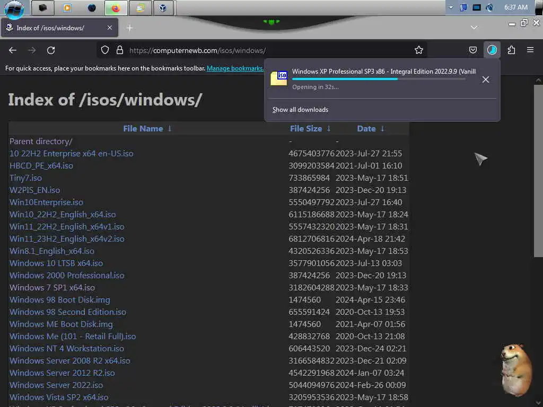543x407 pixels.
Task: Reload the current page
Action: (x=51, y=50)
